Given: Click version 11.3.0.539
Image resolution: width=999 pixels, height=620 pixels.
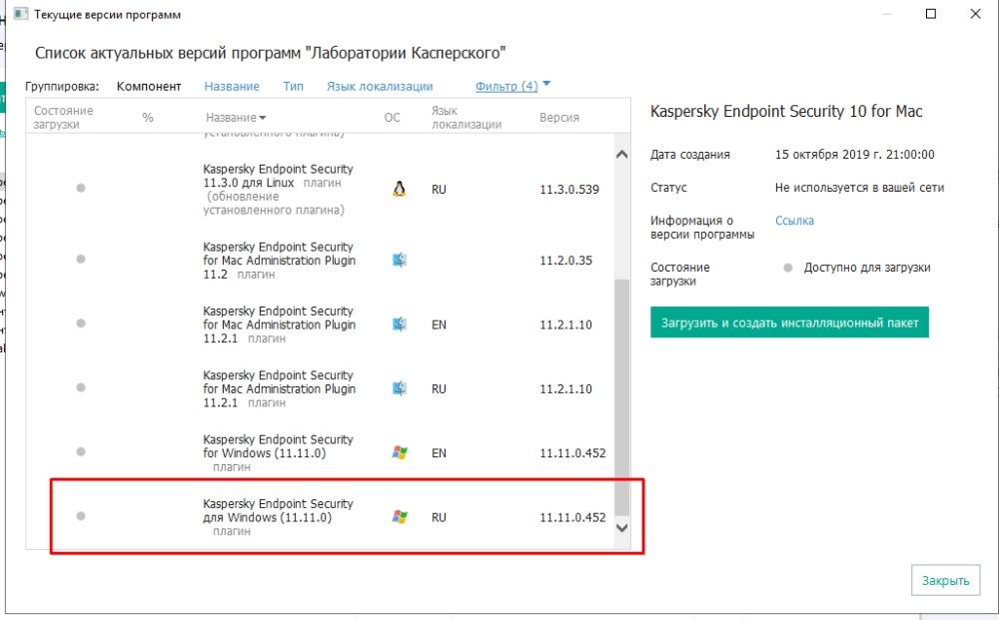Looking at the screenshot, I should coord(569,189).
